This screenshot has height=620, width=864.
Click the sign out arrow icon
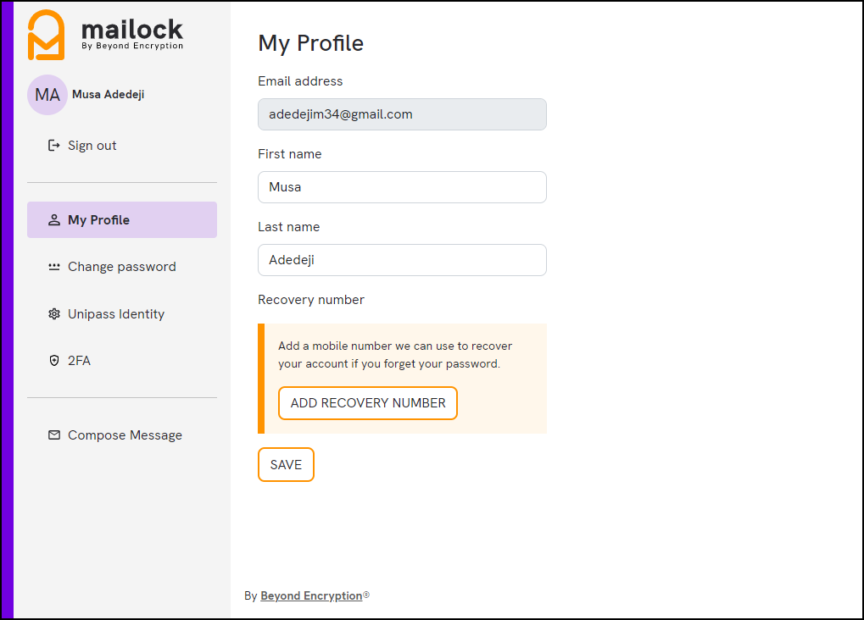(53, 145)
